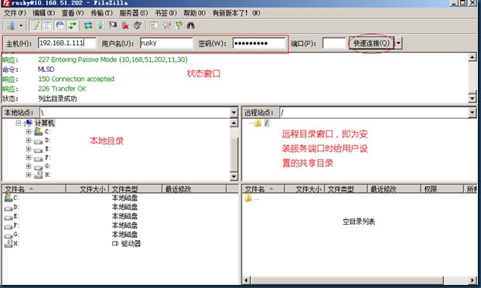Open the 传输(T) menu
Image resolution: width=481 pixels, height=288 pixels.
[102, 13]
